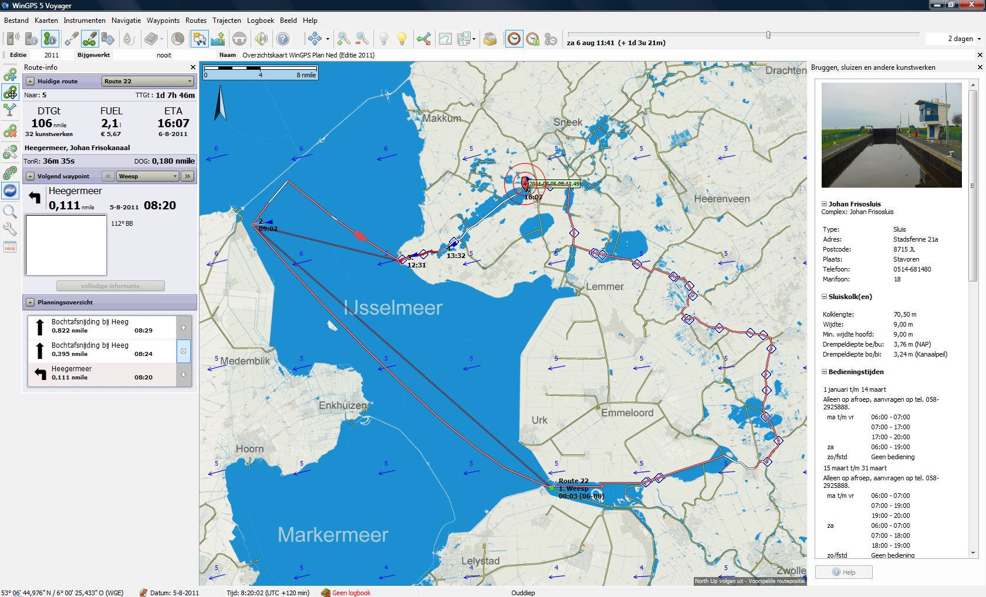Toggle the clock time-planning toolbar button
The image size is (986, 597).
pos(514,39)
